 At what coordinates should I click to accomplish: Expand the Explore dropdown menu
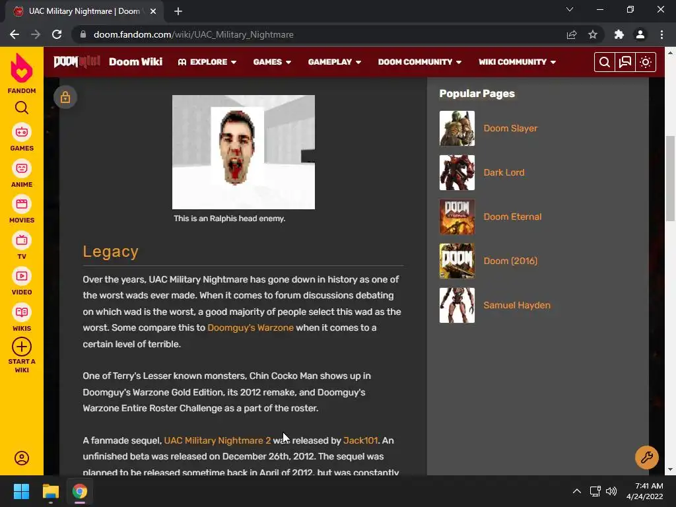pos(207,62)
